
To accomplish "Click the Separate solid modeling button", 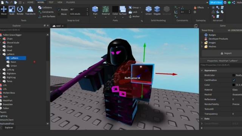I will pyautogui.click(x=167, y=11).
